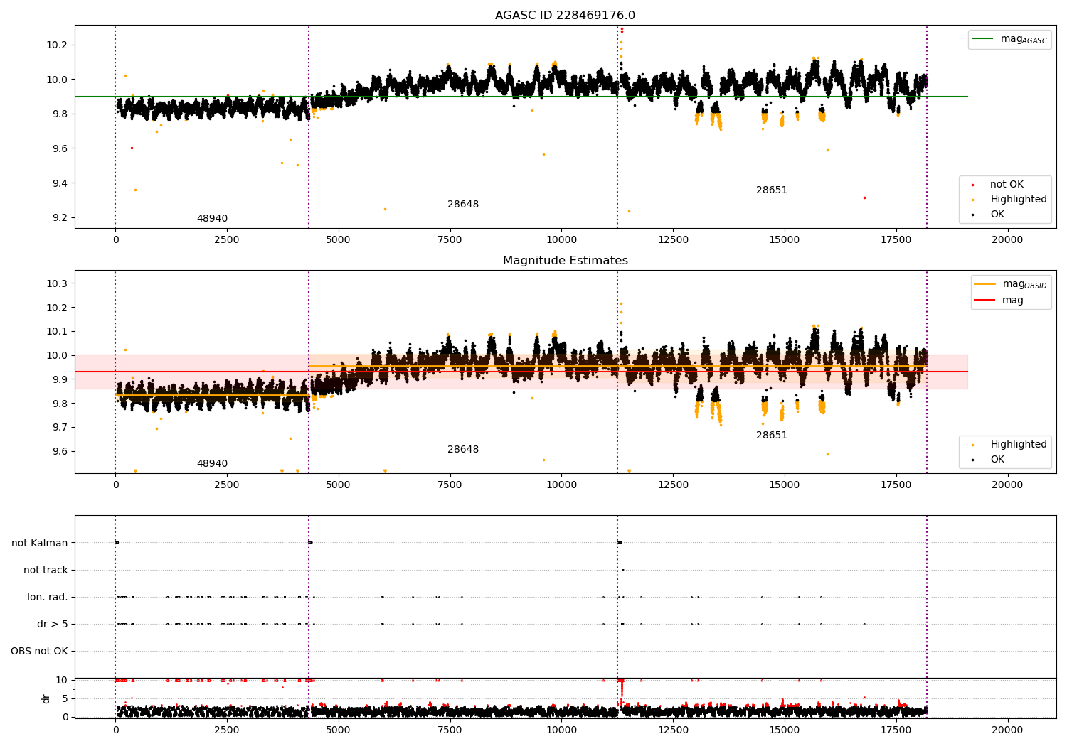This screenshot has height=746, width=1067.
Task: Click the obsid label 48940 in top plot
Action: [x=212, y=219]
